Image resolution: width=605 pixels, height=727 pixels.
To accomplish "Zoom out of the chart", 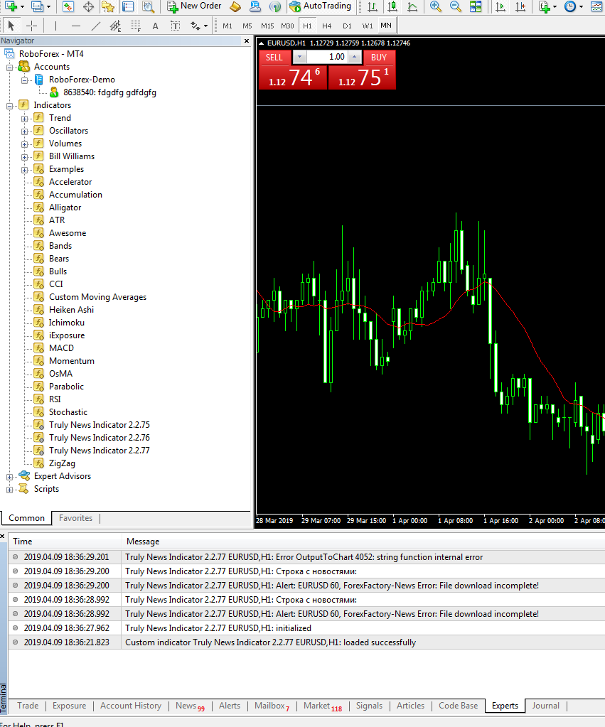I will click(x=456, y=6).
